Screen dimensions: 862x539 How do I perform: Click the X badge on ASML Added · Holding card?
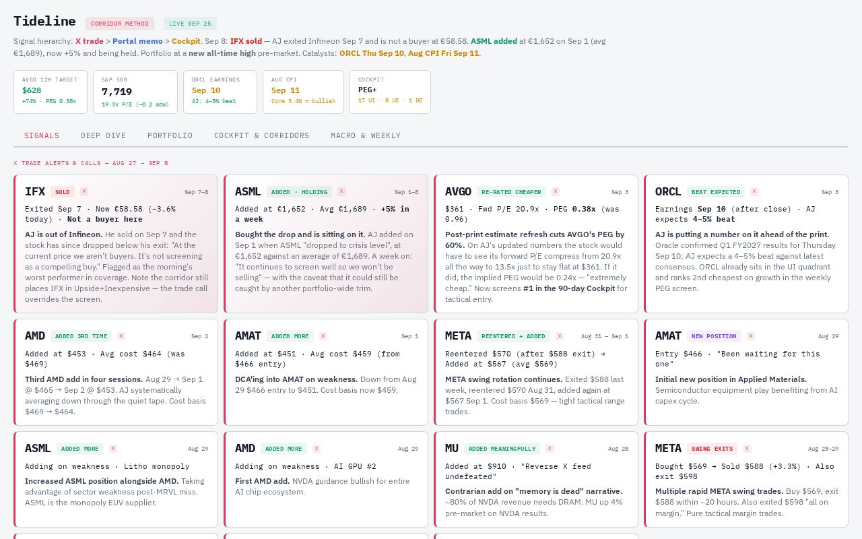pyautogui.click(x=341, y=191)
